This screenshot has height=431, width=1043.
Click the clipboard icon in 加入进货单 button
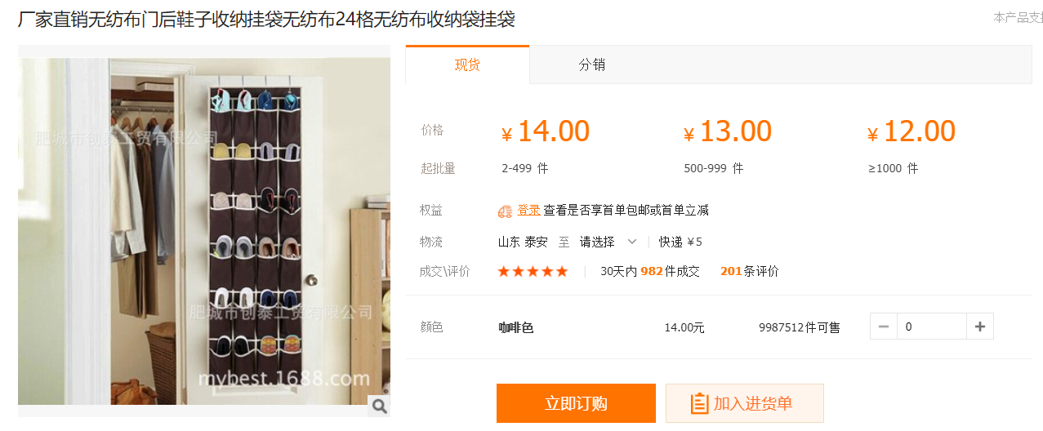tap(699, 403)
